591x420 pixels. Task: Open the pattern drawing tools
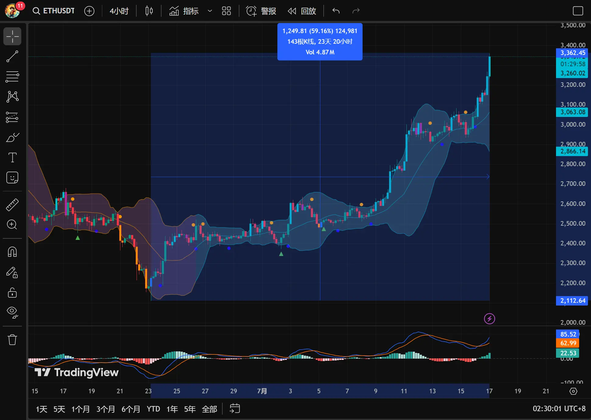tap(12, 97)
